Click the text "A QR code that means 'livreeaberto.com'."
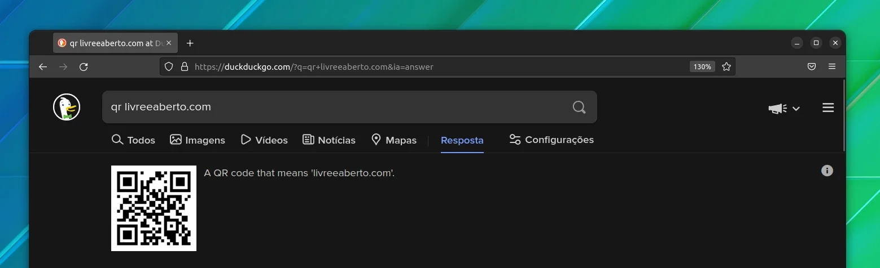This screenshot has height=268, width=880. (299, 173)
